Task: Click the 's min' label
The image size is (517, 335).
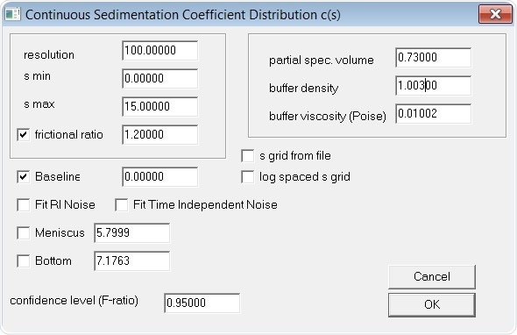Action: point(38,76)
